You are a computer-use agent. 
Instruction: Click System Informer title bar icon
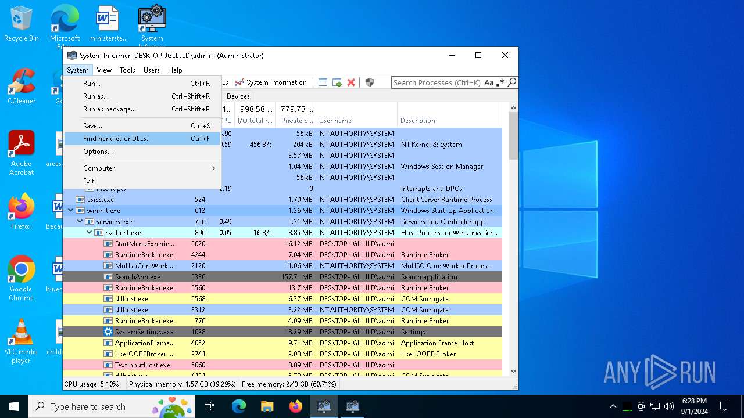click(x=72, y=56)
